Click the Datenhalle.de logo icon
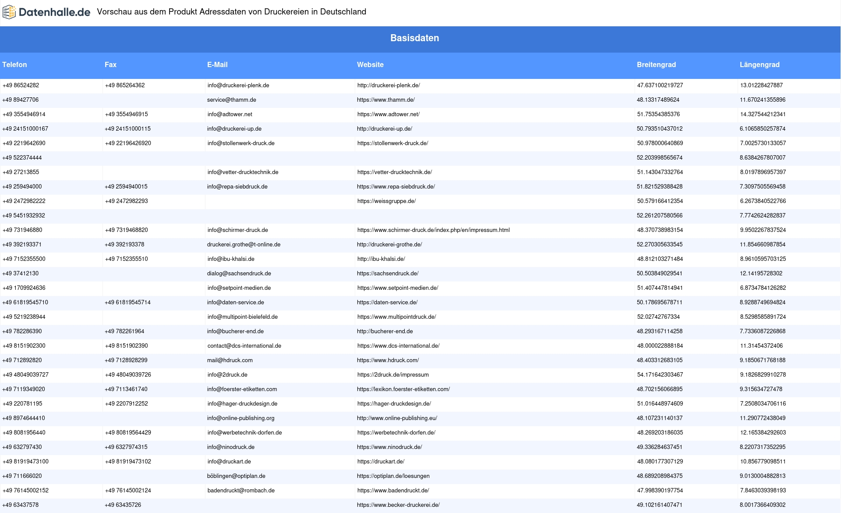This screenshot has width=841, height=513. pos(9,12)
